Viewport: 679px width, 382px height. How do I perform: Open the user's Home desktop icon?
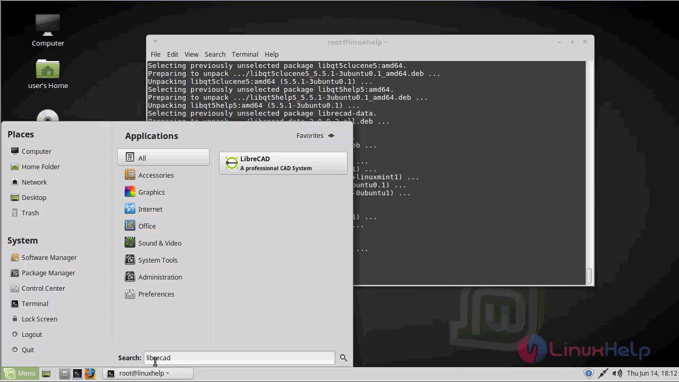(48, 74)
